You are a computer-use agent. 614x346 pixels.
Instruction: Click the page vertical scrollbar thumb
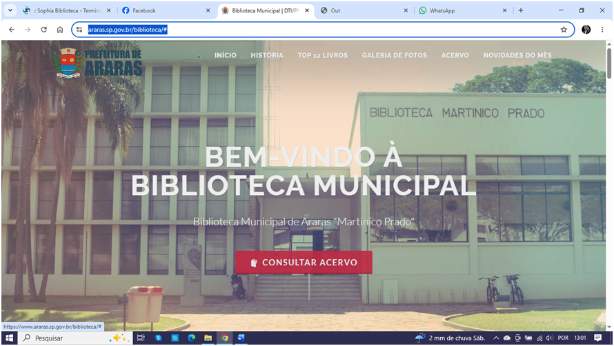[609, 63]
